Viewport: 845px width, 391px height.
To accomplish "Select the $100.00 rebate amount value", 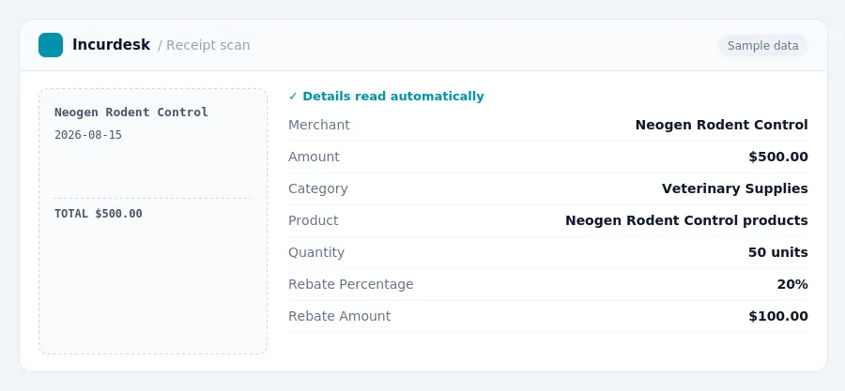I will (x=778, y=316).
